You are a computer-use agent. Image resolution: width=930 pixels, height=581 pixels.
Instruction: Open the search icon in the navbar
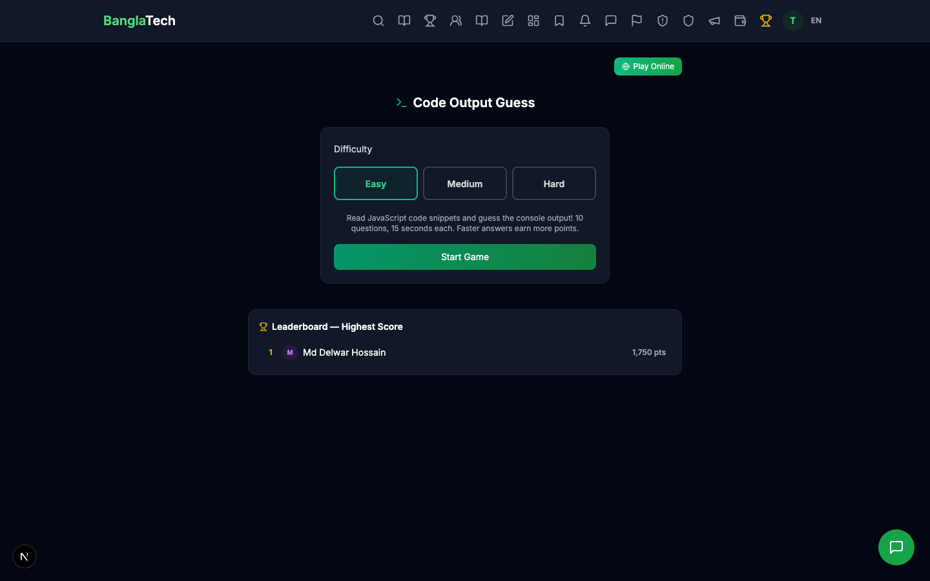coord(378,21)
